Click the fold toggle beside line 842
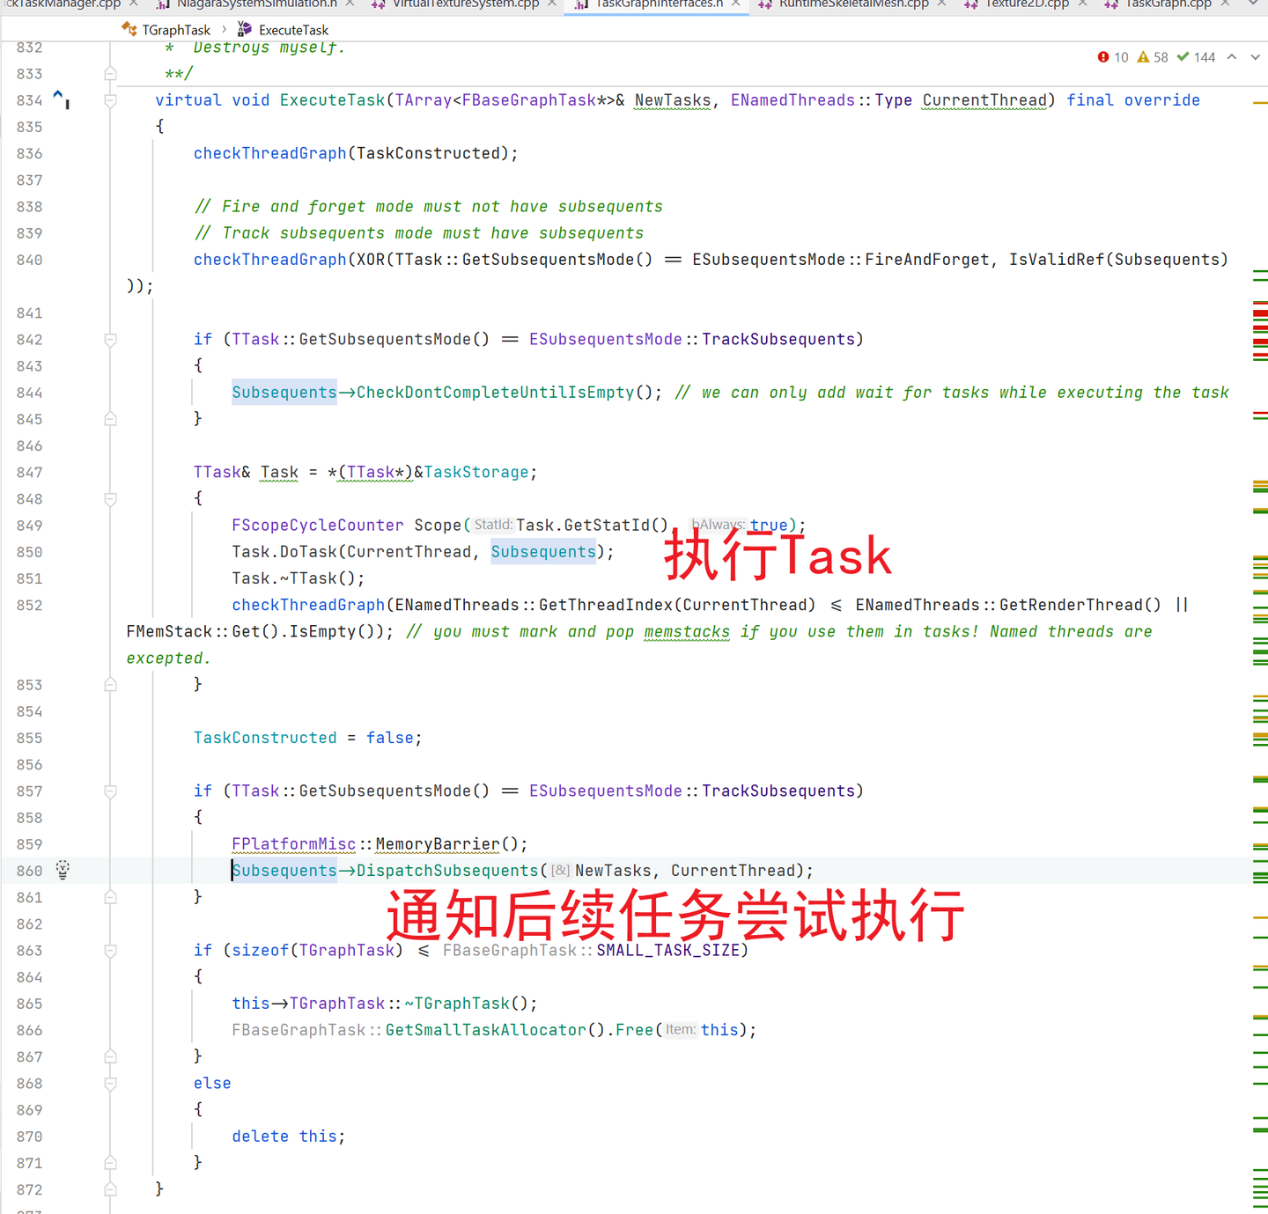 tap(110, 339)
